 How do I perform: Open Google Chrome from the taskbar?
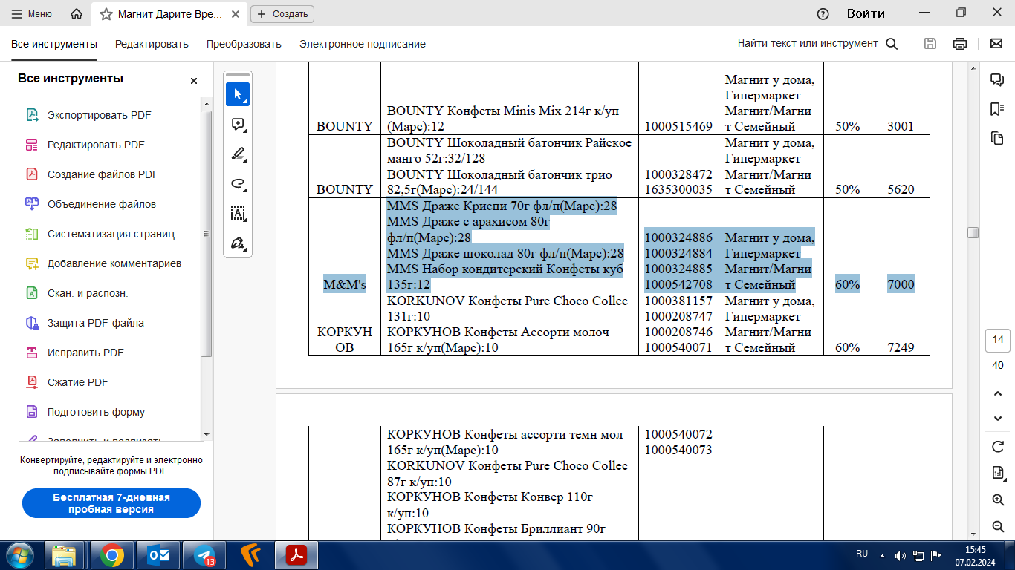[x=112, y=554]
